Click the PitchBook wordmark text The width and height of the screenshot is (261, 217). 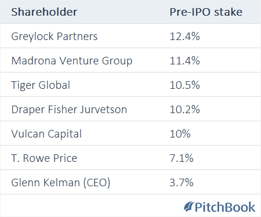(225, 207)
